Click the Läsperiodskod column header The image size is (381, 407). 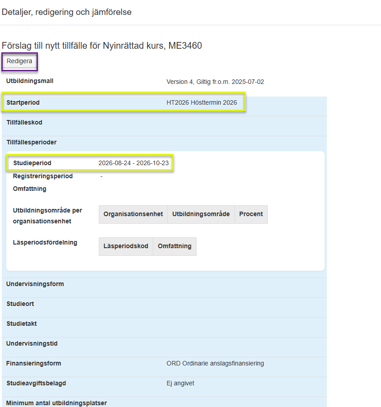(126, 246)
